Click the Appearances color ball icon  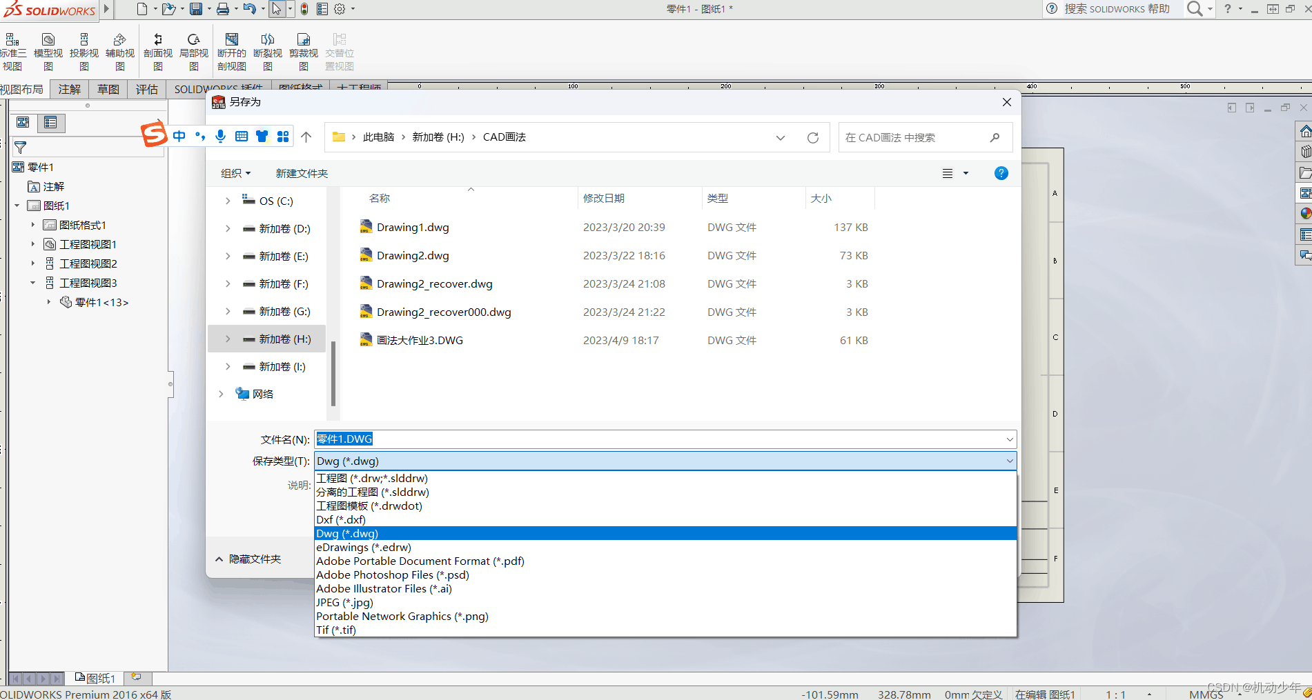(x=1304, y=213)
